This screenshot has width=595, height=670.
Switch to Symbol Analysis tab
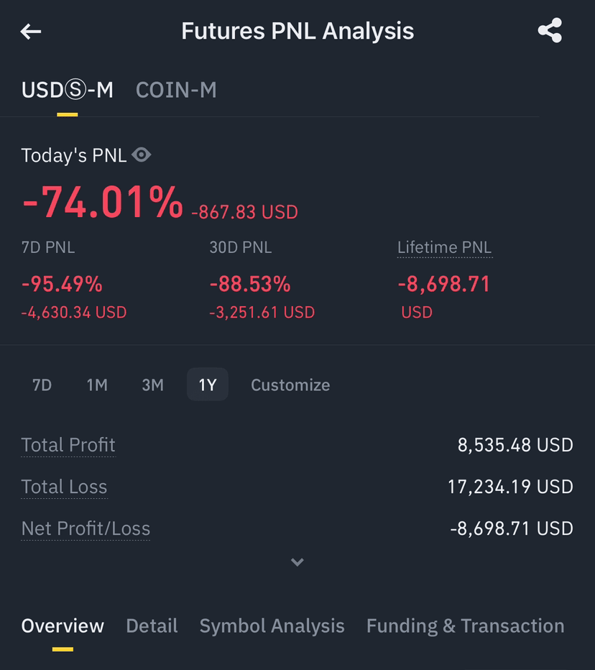tap(272, 626)
